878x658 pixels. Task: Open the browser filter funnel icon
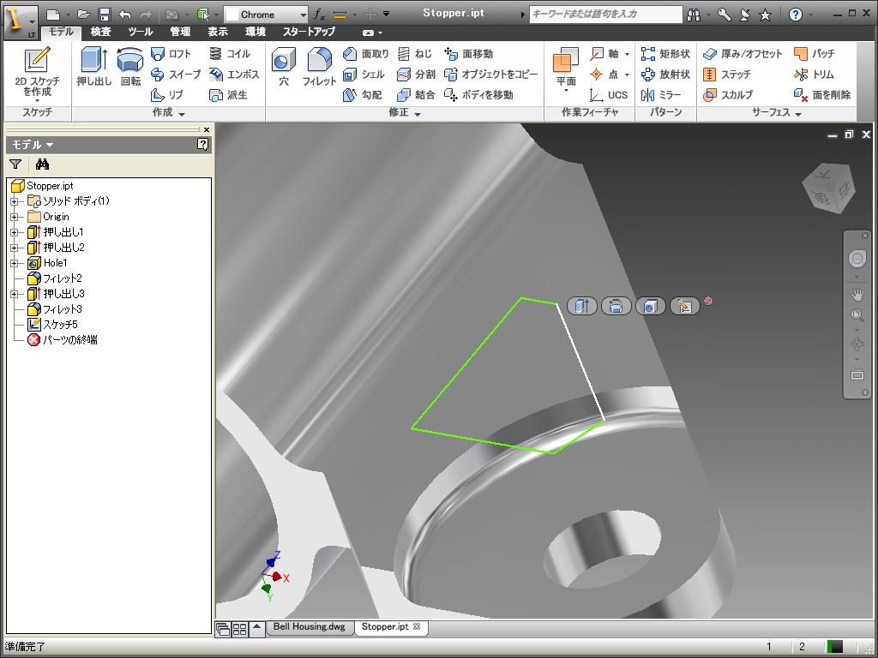[15, 164]
